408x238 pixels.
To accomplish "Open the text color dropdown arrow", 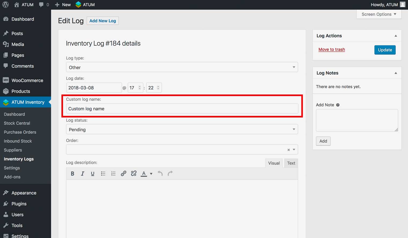I will (151, 174).
